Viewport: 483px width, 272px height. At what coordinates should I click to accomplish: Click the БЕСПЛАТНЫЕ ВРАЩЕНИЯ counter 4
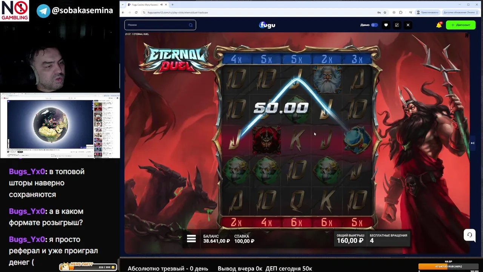pos(388,238)
